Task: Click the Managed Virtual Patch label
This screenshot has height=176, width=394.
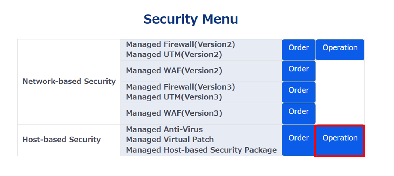Action: tap(170, 140)
